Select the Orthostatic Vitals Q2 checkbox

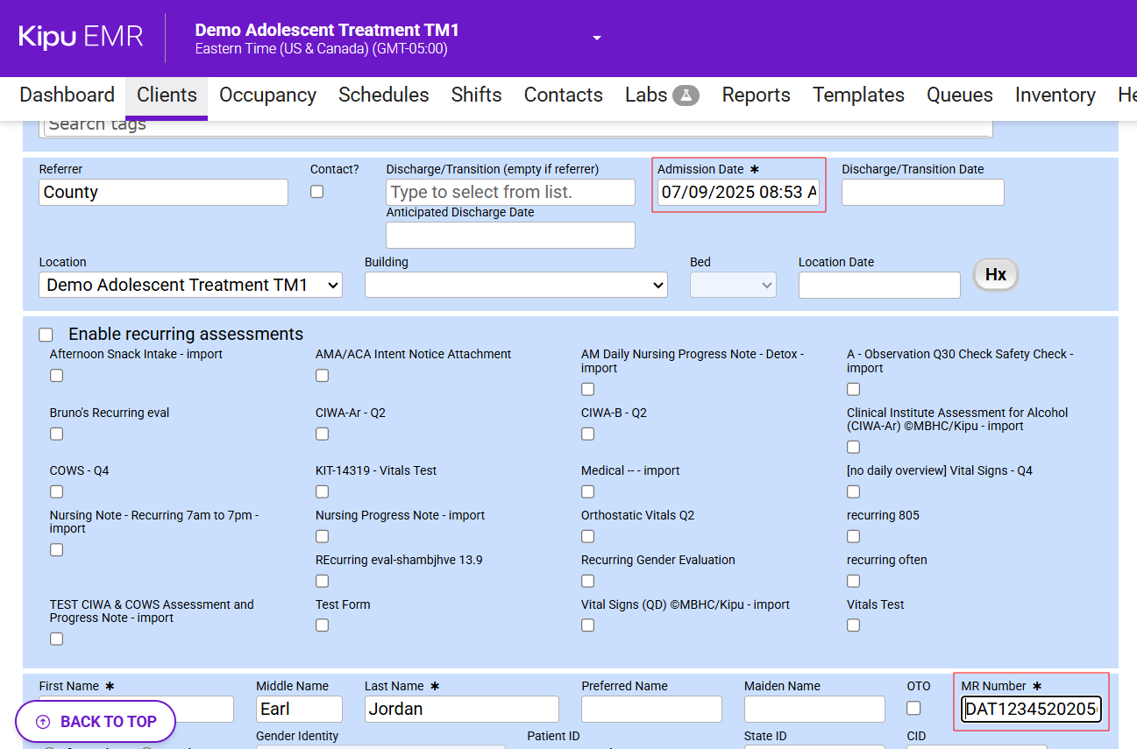(588, 536)
